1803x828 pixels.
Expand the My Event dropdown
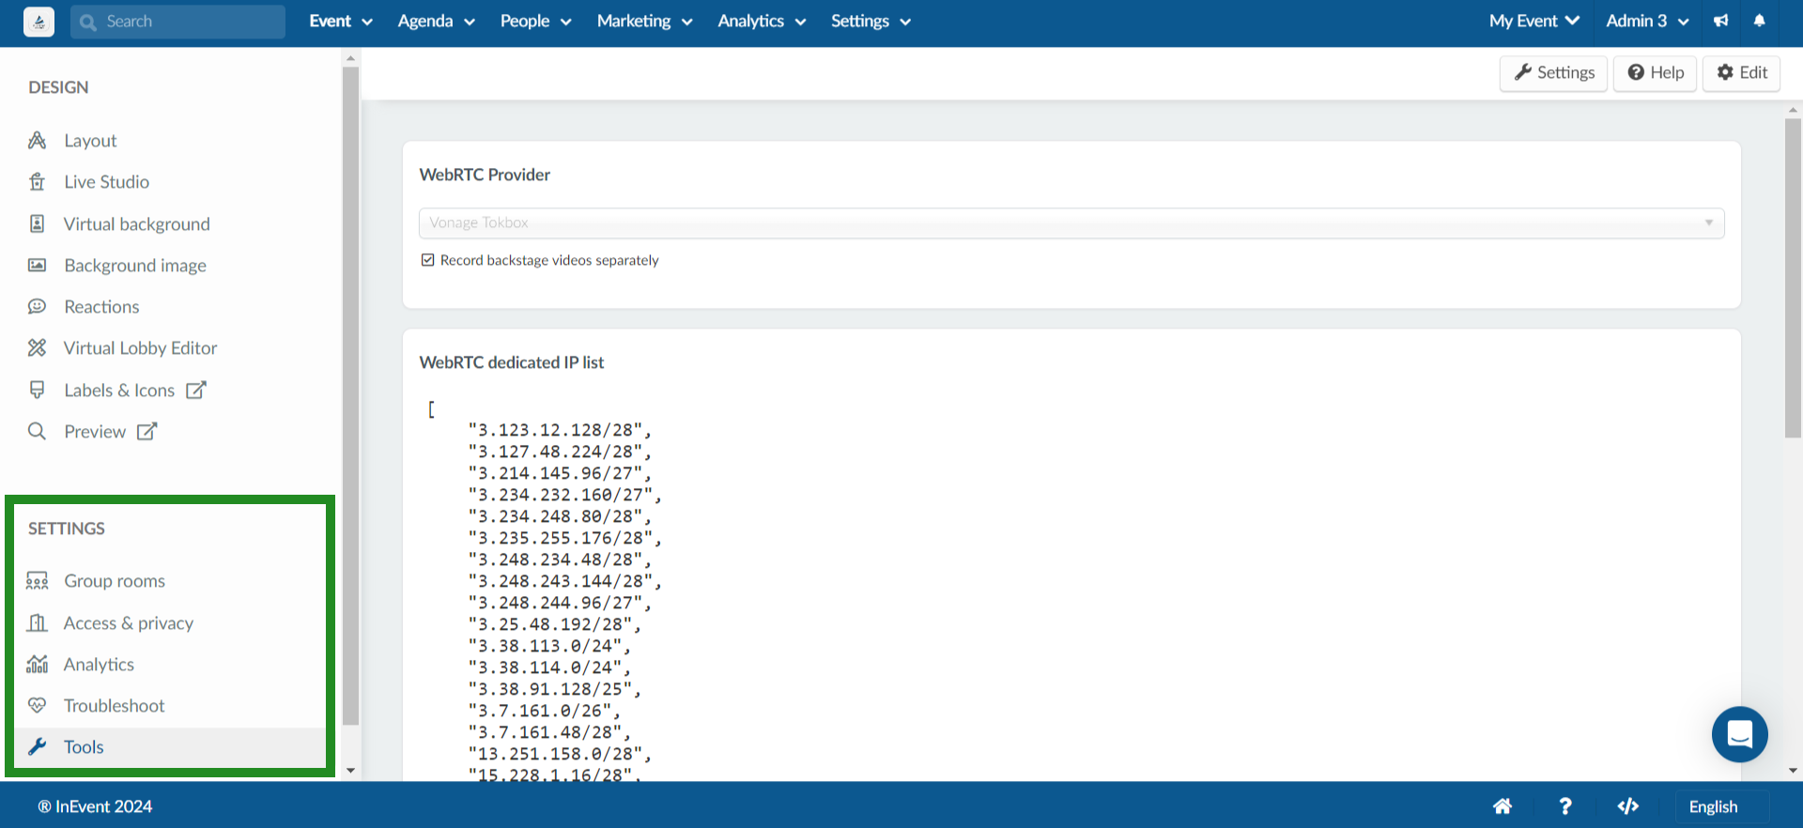point(1533,22)
